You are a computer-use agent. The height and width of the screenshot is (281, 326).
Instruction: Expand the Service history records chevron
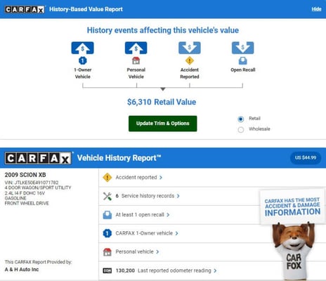178,196
